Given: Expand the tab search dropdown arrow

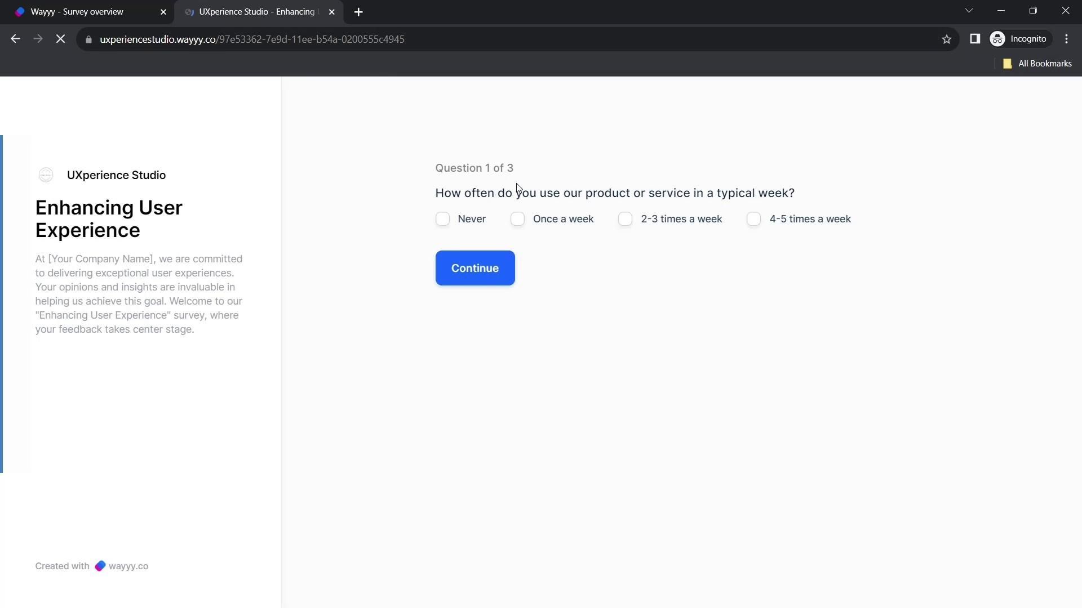Looking at the screenshot, I should 969,11.
